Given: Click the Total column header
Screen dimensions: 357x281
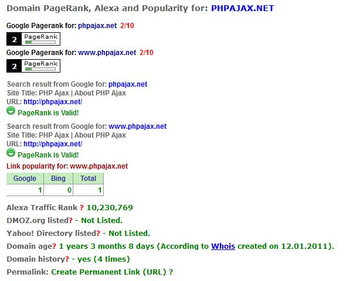Looking at the screenshot, I should click(88, 178).
